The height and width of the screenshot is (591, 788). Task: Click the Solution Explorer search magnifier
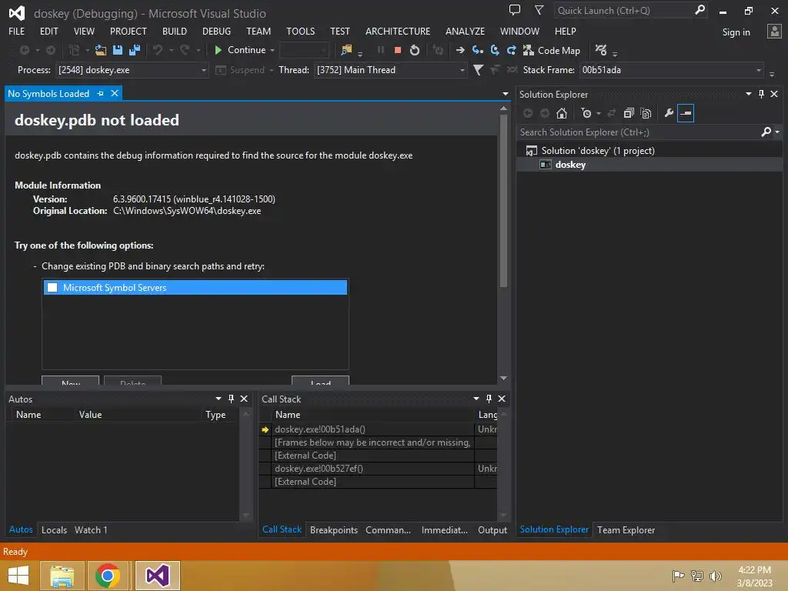point(766,132)
